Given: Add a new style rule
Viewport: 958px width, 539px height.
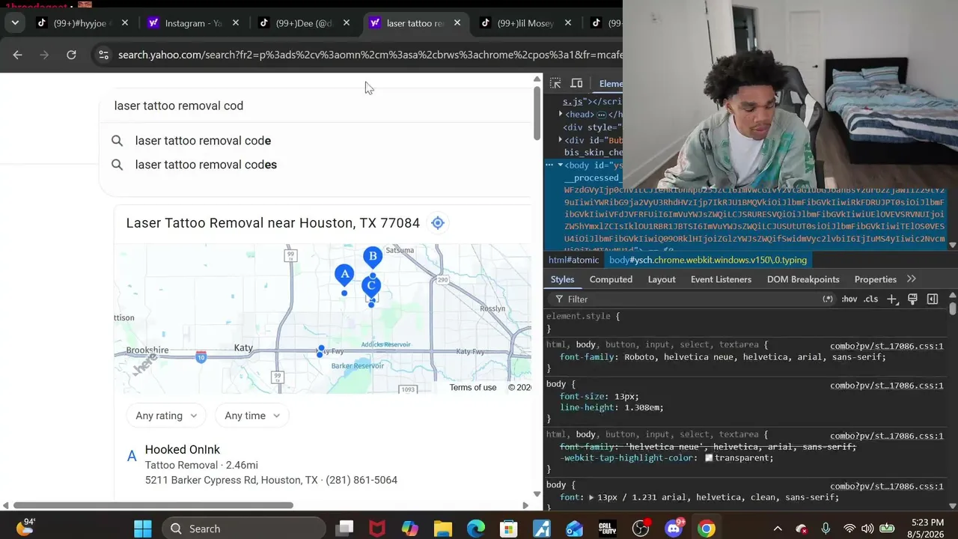Looking at the screenshot, I should click(892, 299).
